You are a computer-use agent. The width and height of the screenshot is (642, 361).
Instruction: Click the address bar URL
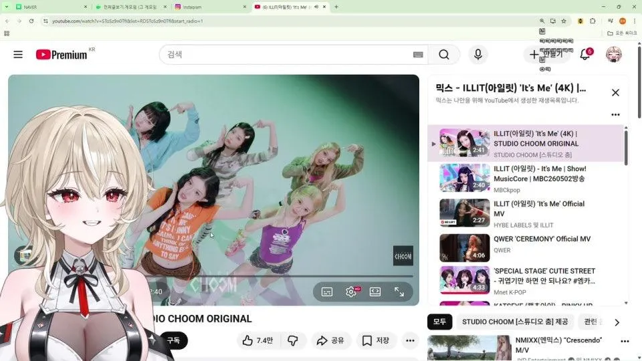tap(128, 21)
